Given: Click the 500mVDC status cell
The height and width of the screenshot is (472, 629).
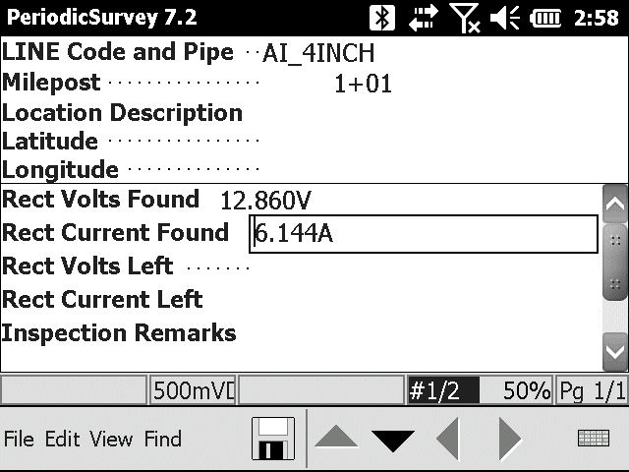Looking at the screenshot, I should pos(193,390).
